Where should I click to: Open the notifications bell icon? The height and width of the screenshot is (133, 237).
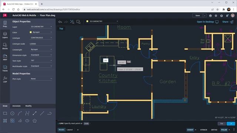tap(227, 16)
